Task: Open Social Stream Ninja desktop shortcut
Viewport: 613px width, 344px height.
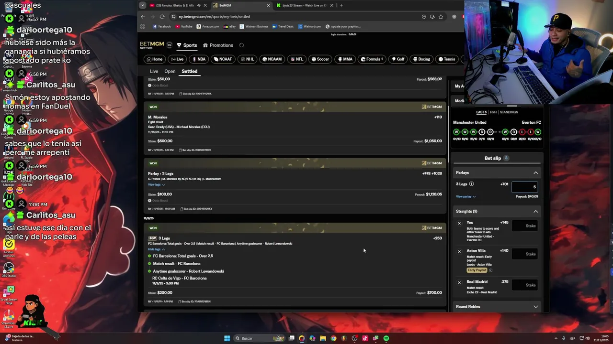Action: [x=9, y=295]
